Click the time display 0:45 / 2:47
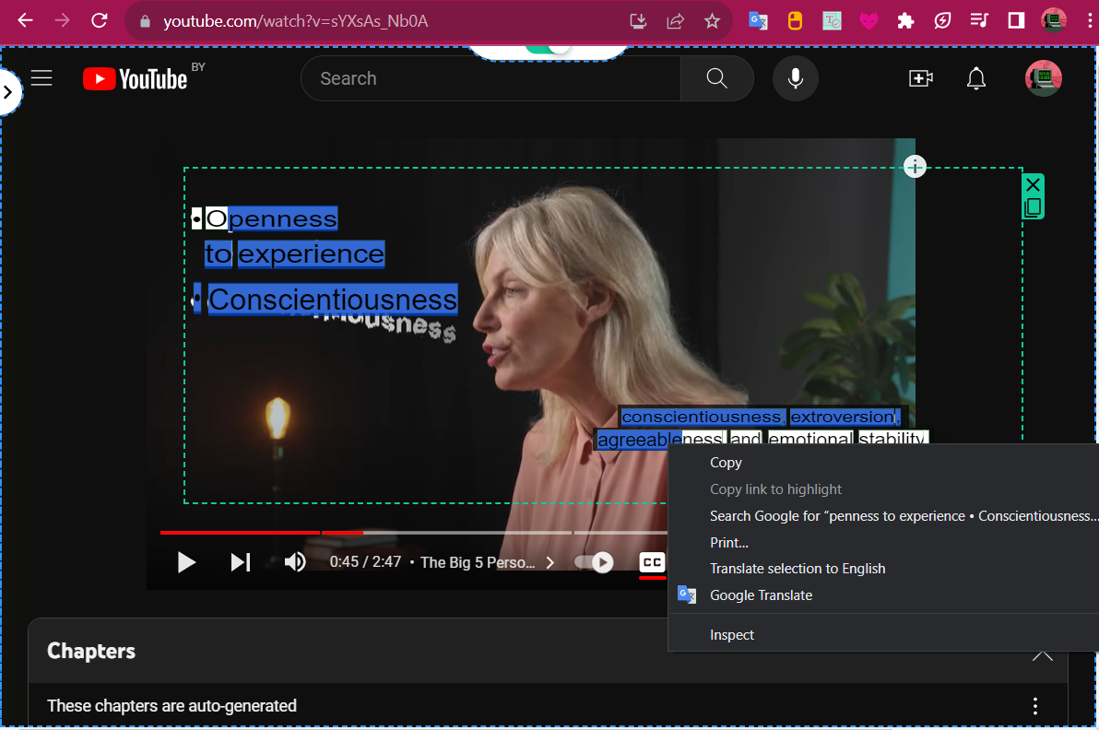Viewport: 1099px width, 730px height. [365, 562]
